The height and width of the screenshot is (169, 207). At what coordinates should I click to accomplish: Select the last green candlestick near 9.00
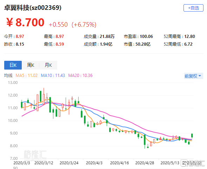click(192, 136)
